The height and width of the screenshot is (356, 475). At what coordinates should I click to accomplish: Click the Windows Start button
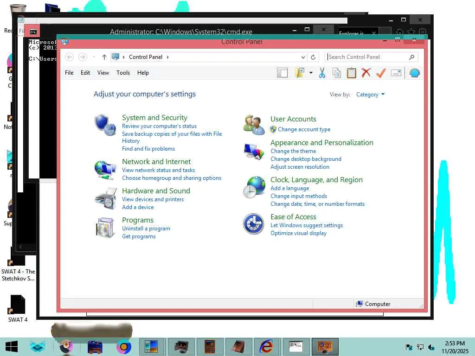[x=12, y=347]
